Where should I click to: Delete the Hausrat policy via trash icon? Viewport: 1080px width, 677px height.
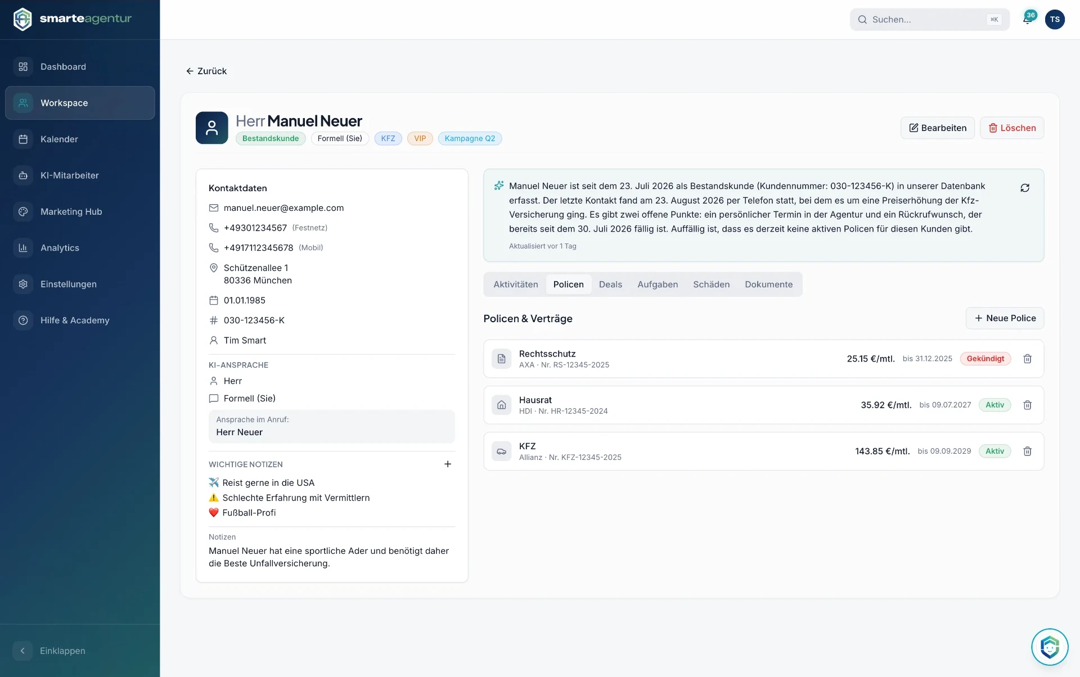(x=1027, y=405)
